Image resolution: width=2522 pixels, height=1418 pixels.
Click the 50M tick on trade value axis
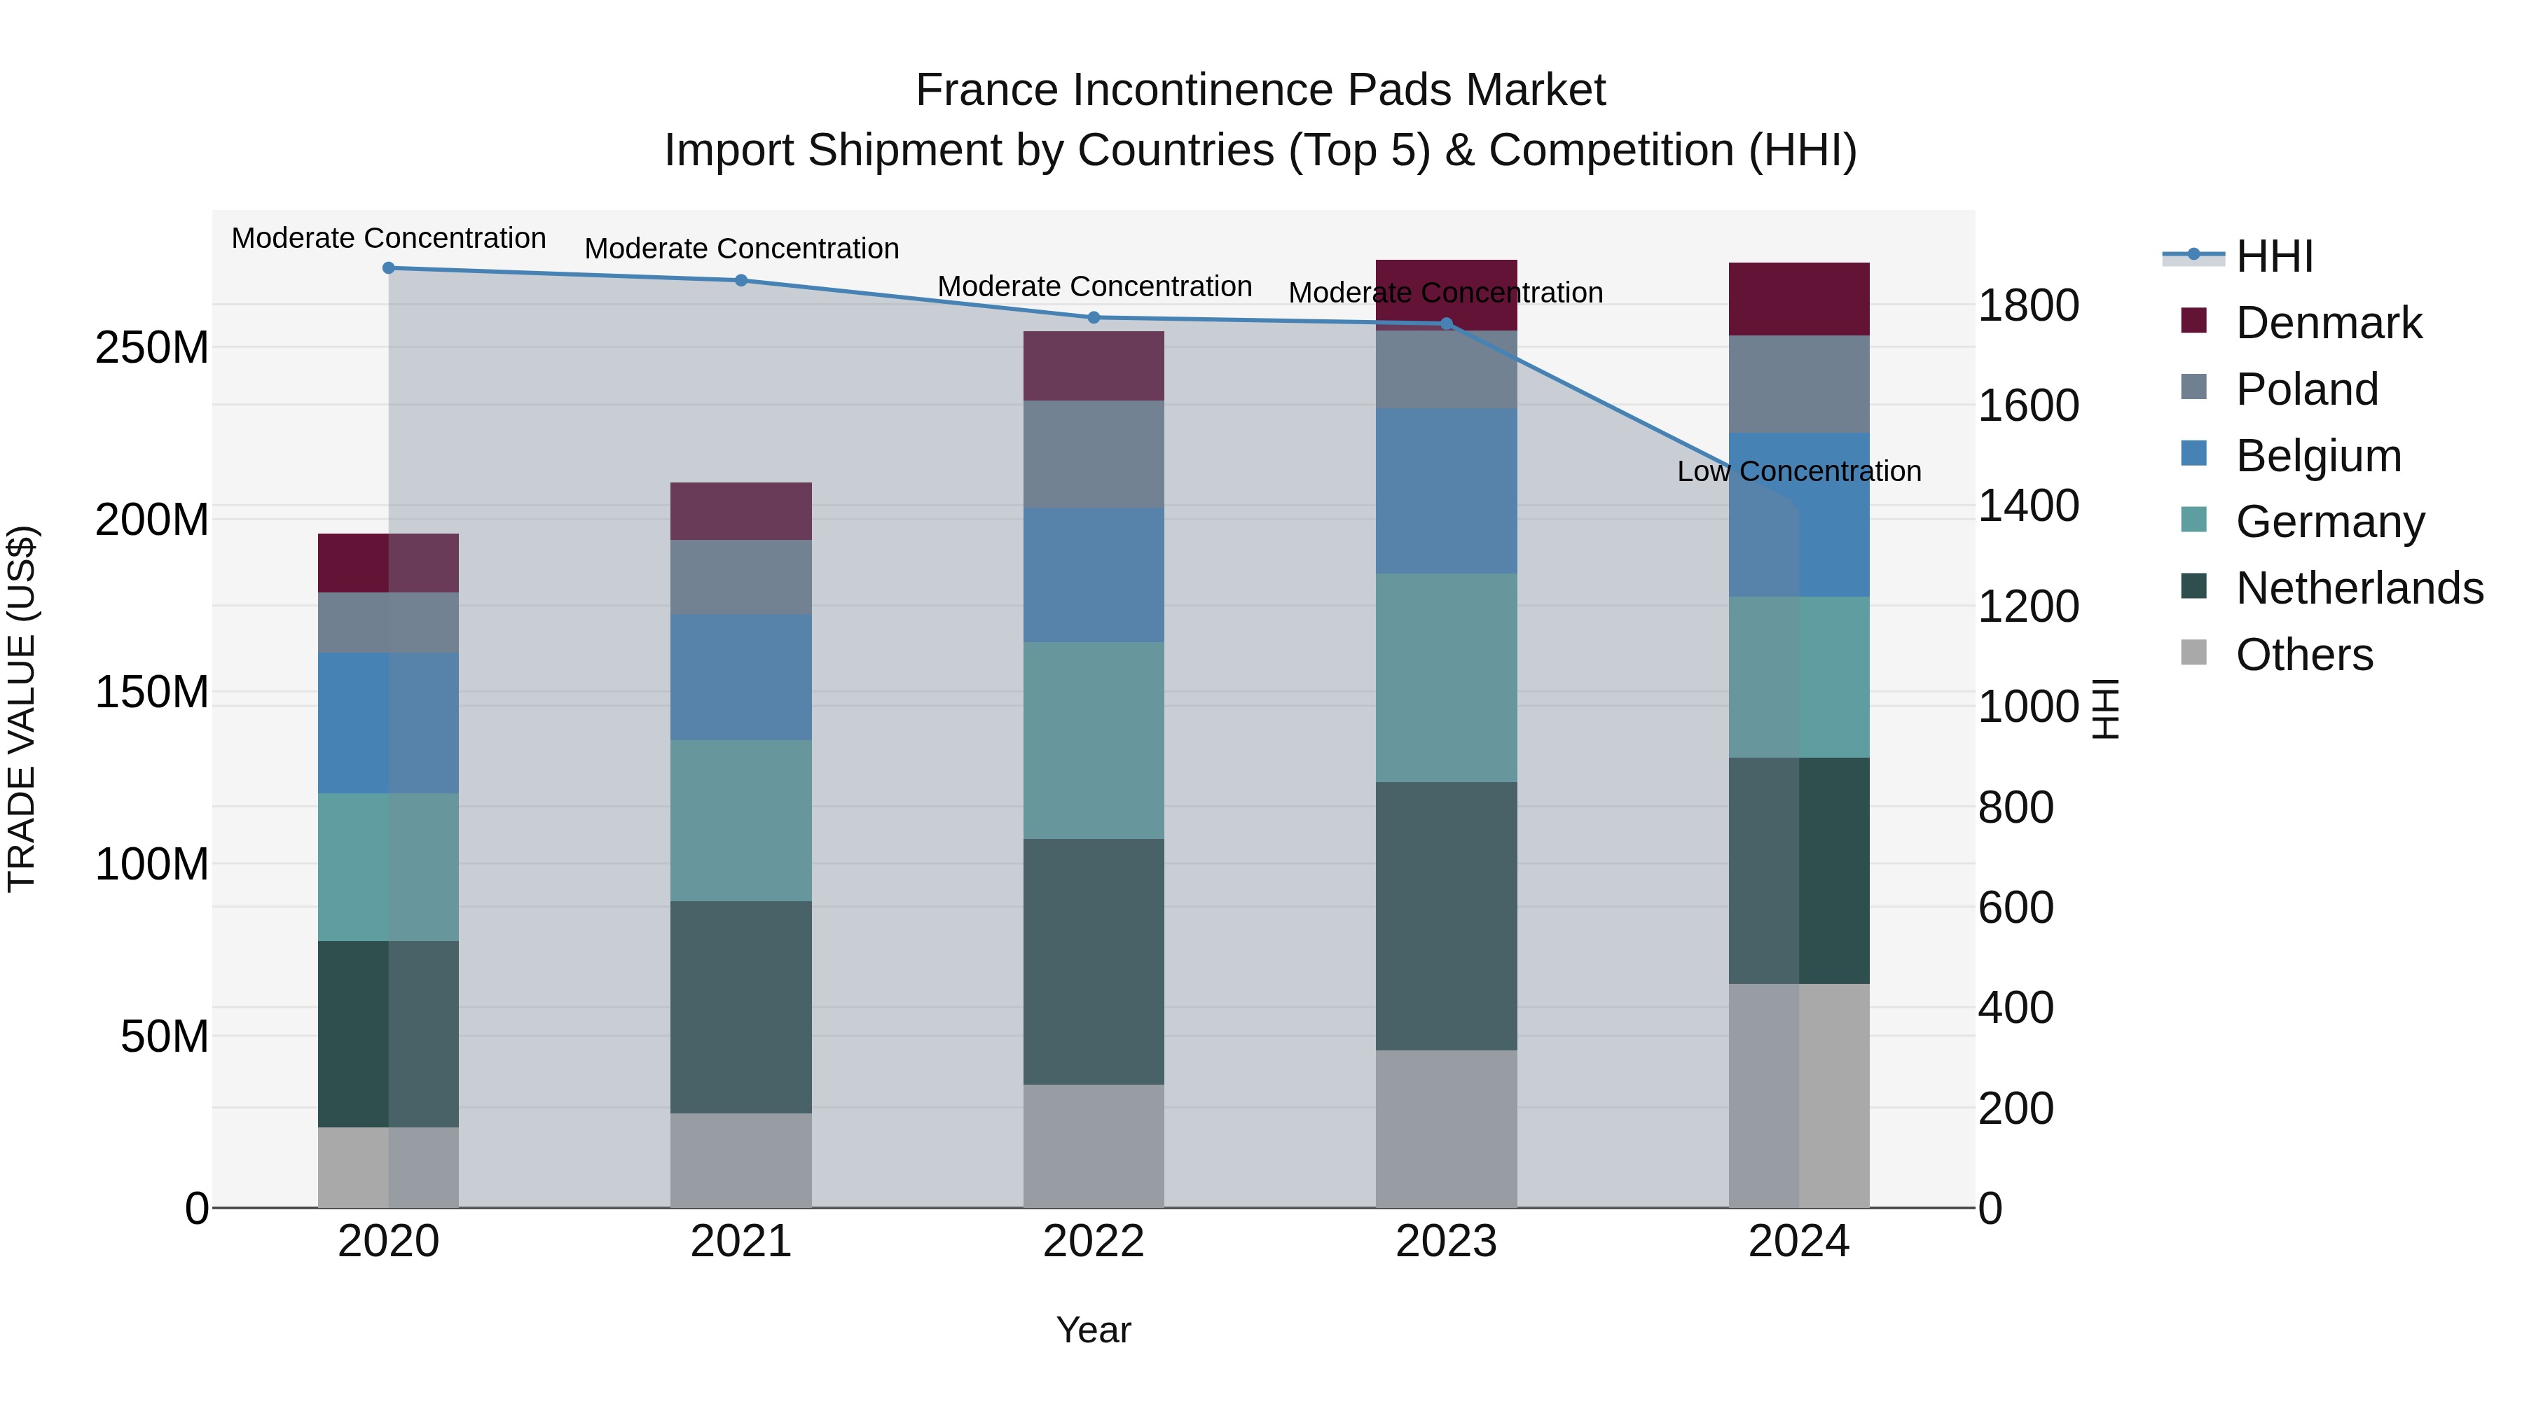[165, 1037]
